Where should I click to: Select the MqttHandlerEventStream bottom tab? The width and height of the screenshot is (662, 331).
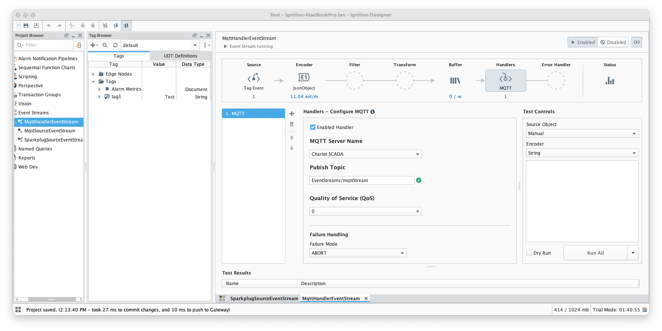point(331,298)
